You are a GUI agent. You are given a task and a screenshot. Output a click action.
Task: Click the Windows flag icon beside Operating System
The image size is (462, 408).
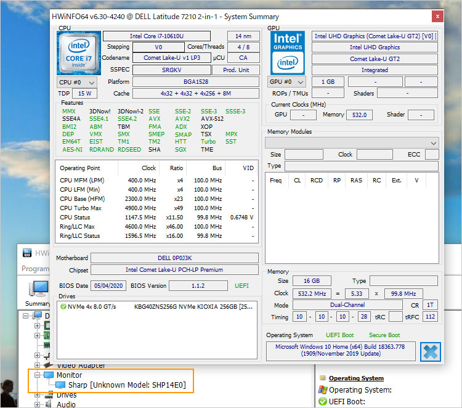pyautogui.click(x=323, y=390)
